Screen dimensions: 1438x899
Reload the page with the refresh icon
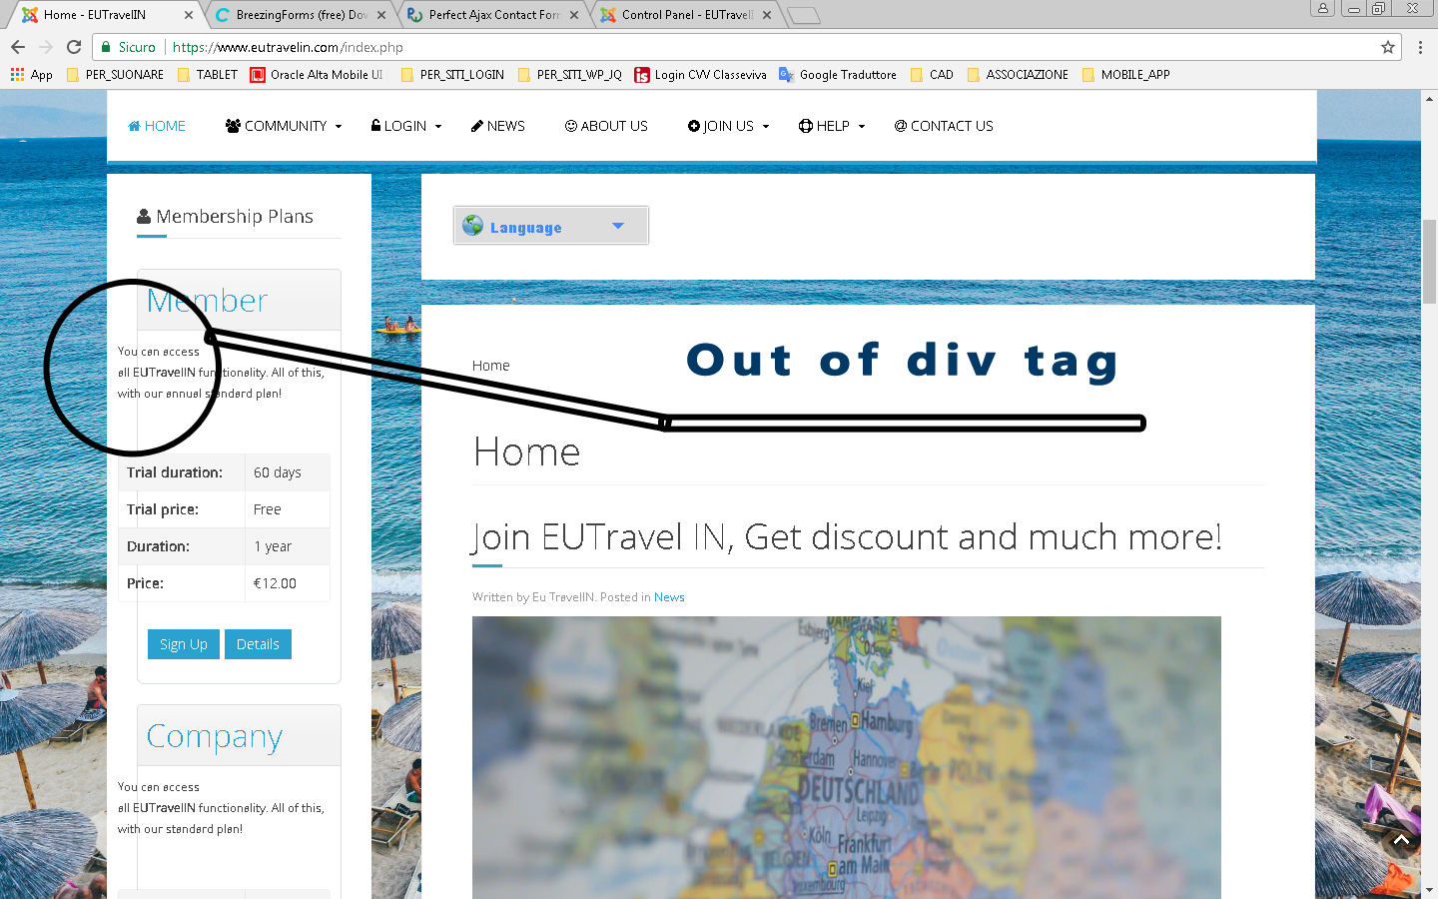coord(74,47)
